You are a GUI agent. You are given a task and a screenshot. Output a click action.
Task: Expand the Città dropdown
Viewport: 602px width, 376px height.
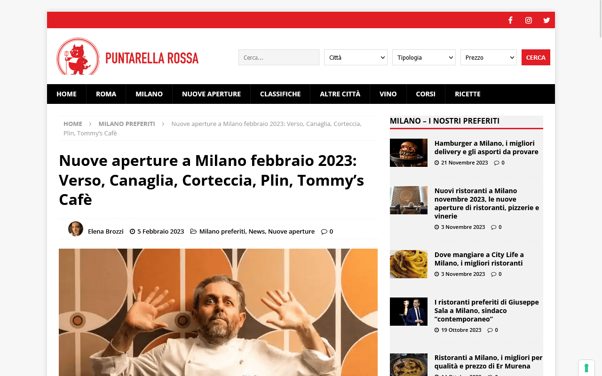tap(356, 57)
